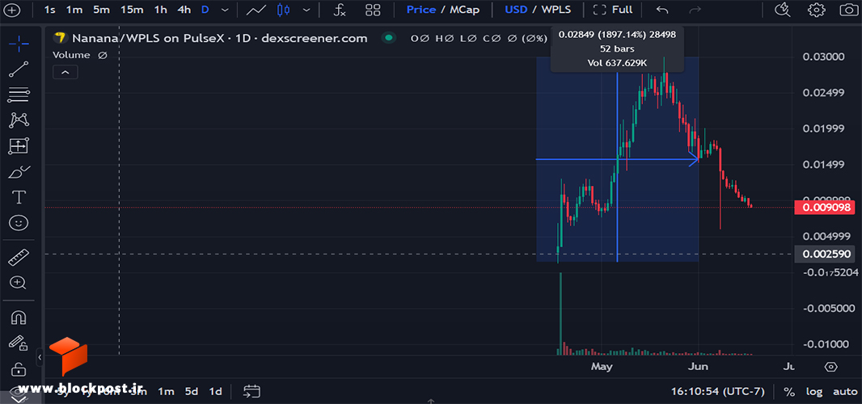Select the 5d date range
Screen dimensions: 862x404
[192, 391]
